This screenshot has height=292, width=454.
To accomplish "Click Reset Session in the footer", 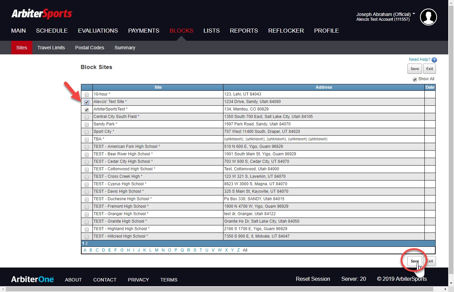I will point(313,279).
